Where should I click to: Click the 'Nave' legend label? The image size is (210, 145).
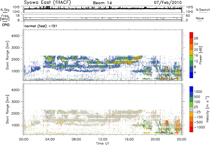pos(200,18)
